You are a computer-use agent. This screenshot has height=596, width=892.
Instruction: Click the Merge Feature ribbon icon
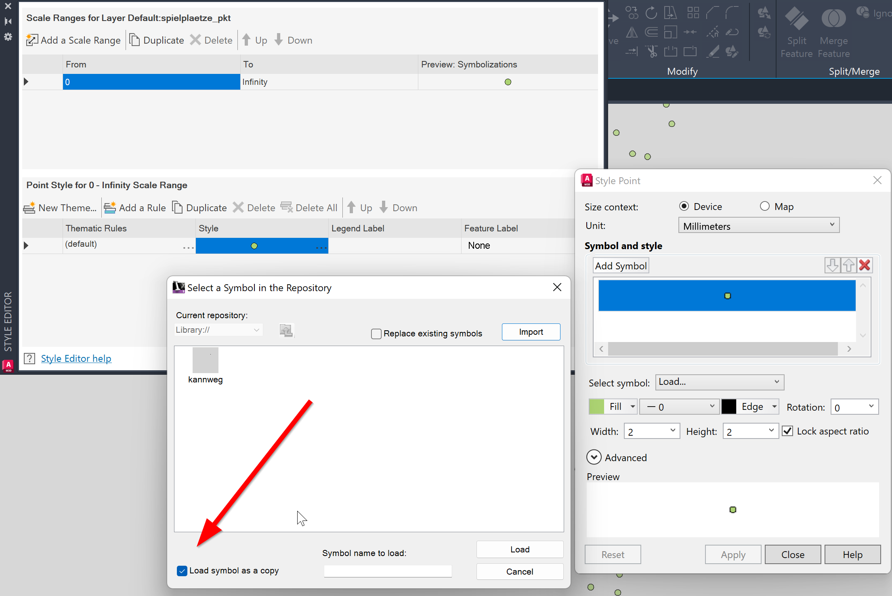833,19
